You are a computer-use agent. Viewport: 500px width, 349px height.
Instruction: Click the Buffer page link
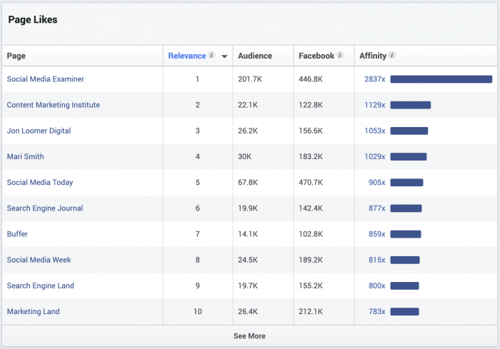(17, 234)
